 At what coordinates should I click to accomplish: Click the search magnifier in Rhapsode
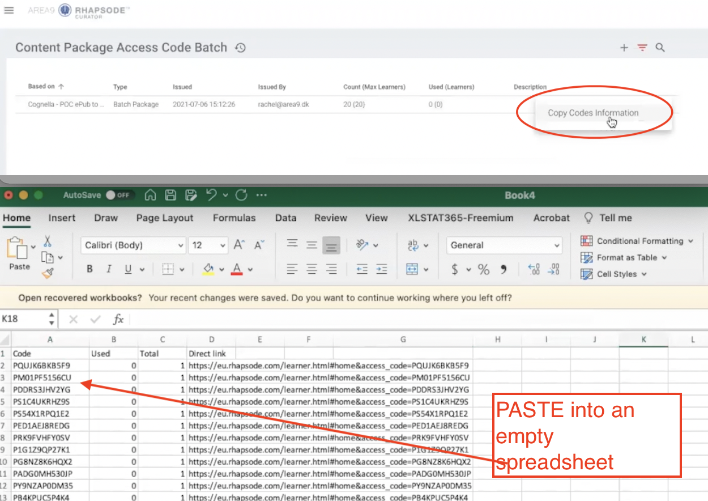(x=660, y=48)
